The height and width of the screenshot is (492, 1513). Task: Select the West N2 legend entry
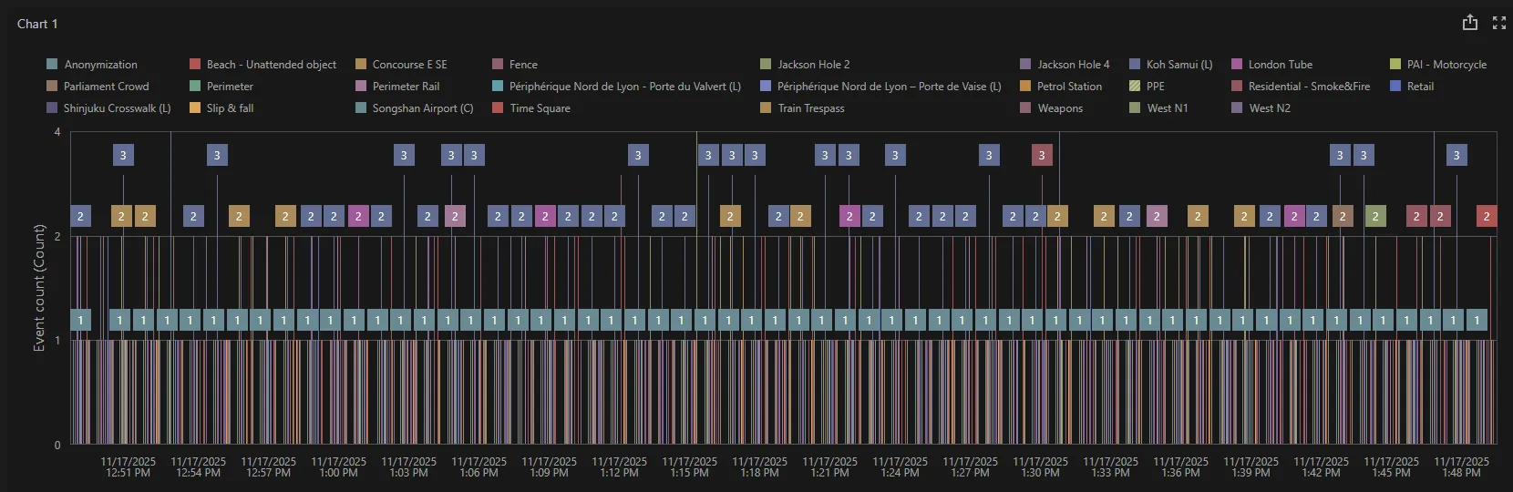click(x=1261, y=108)
